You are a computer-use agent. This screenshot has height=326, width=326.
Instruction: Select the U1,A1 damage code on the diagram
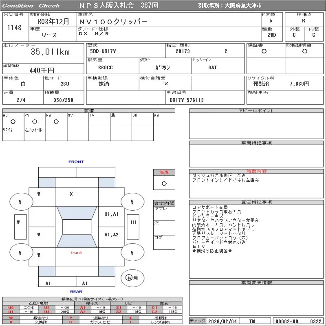(x=111, y=214)
